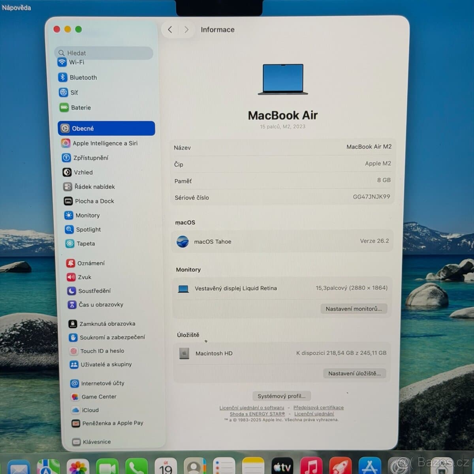Open the Předpisová certifikace link
The image size is (474, 474).
coord(318,408)
